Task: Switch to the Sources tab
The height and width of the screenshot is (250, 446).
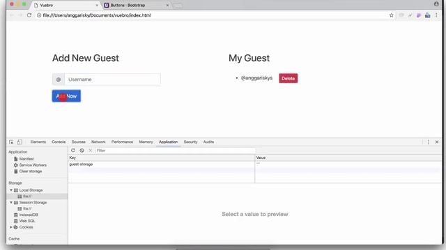Action: pos(79,142)
